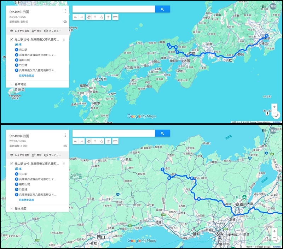
Task: Pick the measure distance ruler in lower toolbar
Action: coord(115,141)
